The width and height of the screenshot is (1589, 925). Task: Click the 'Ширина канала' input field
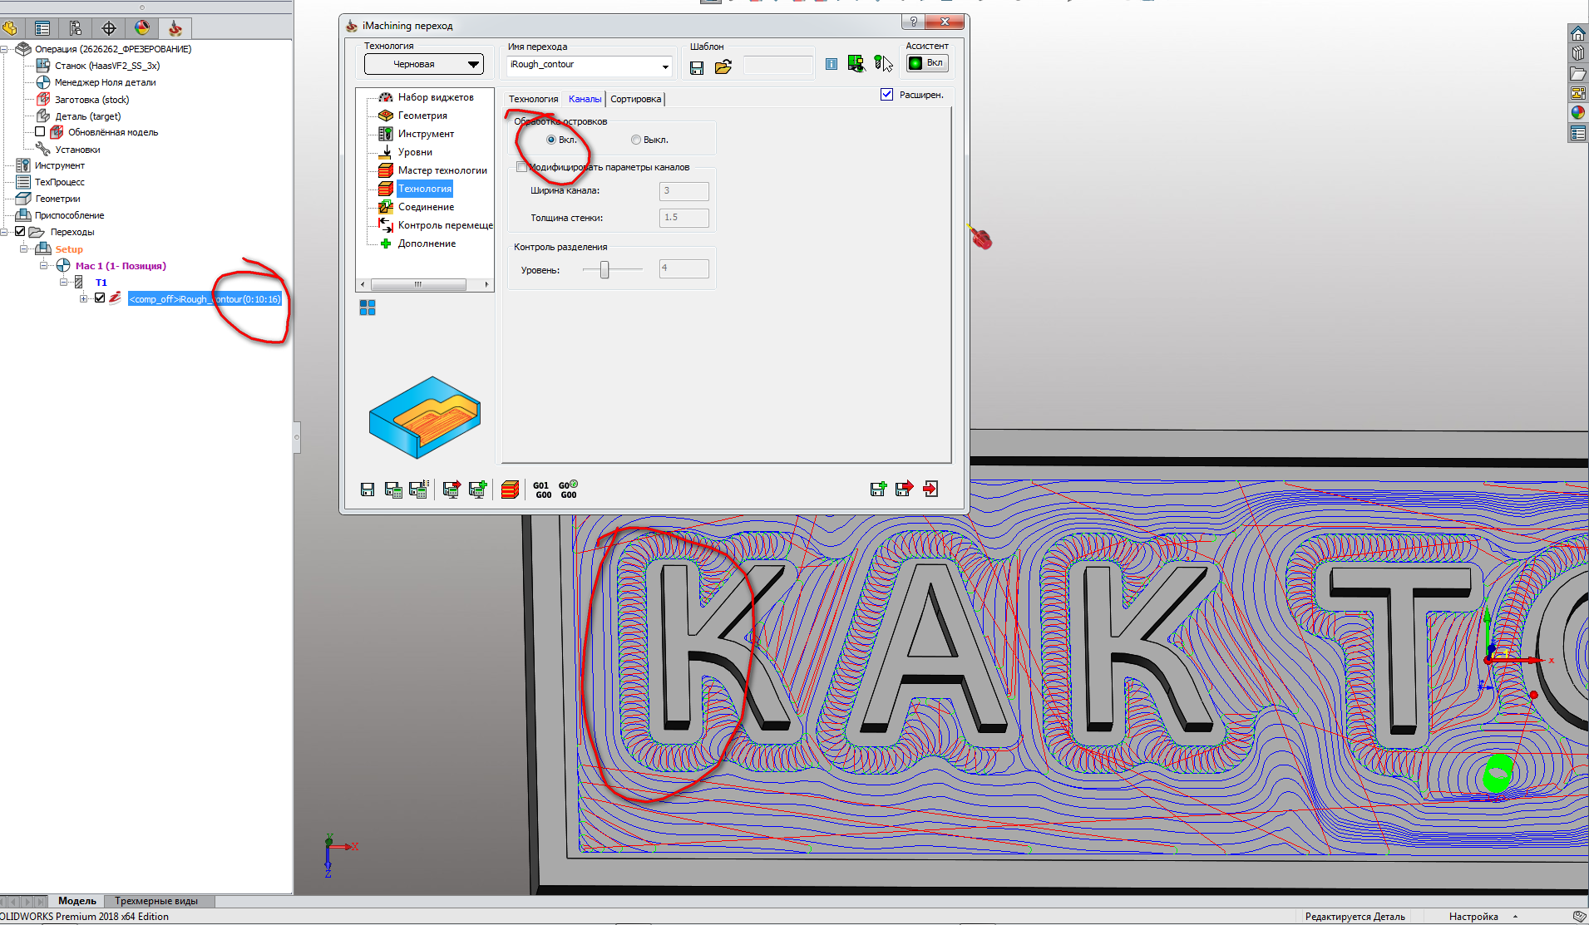point(684,191)
